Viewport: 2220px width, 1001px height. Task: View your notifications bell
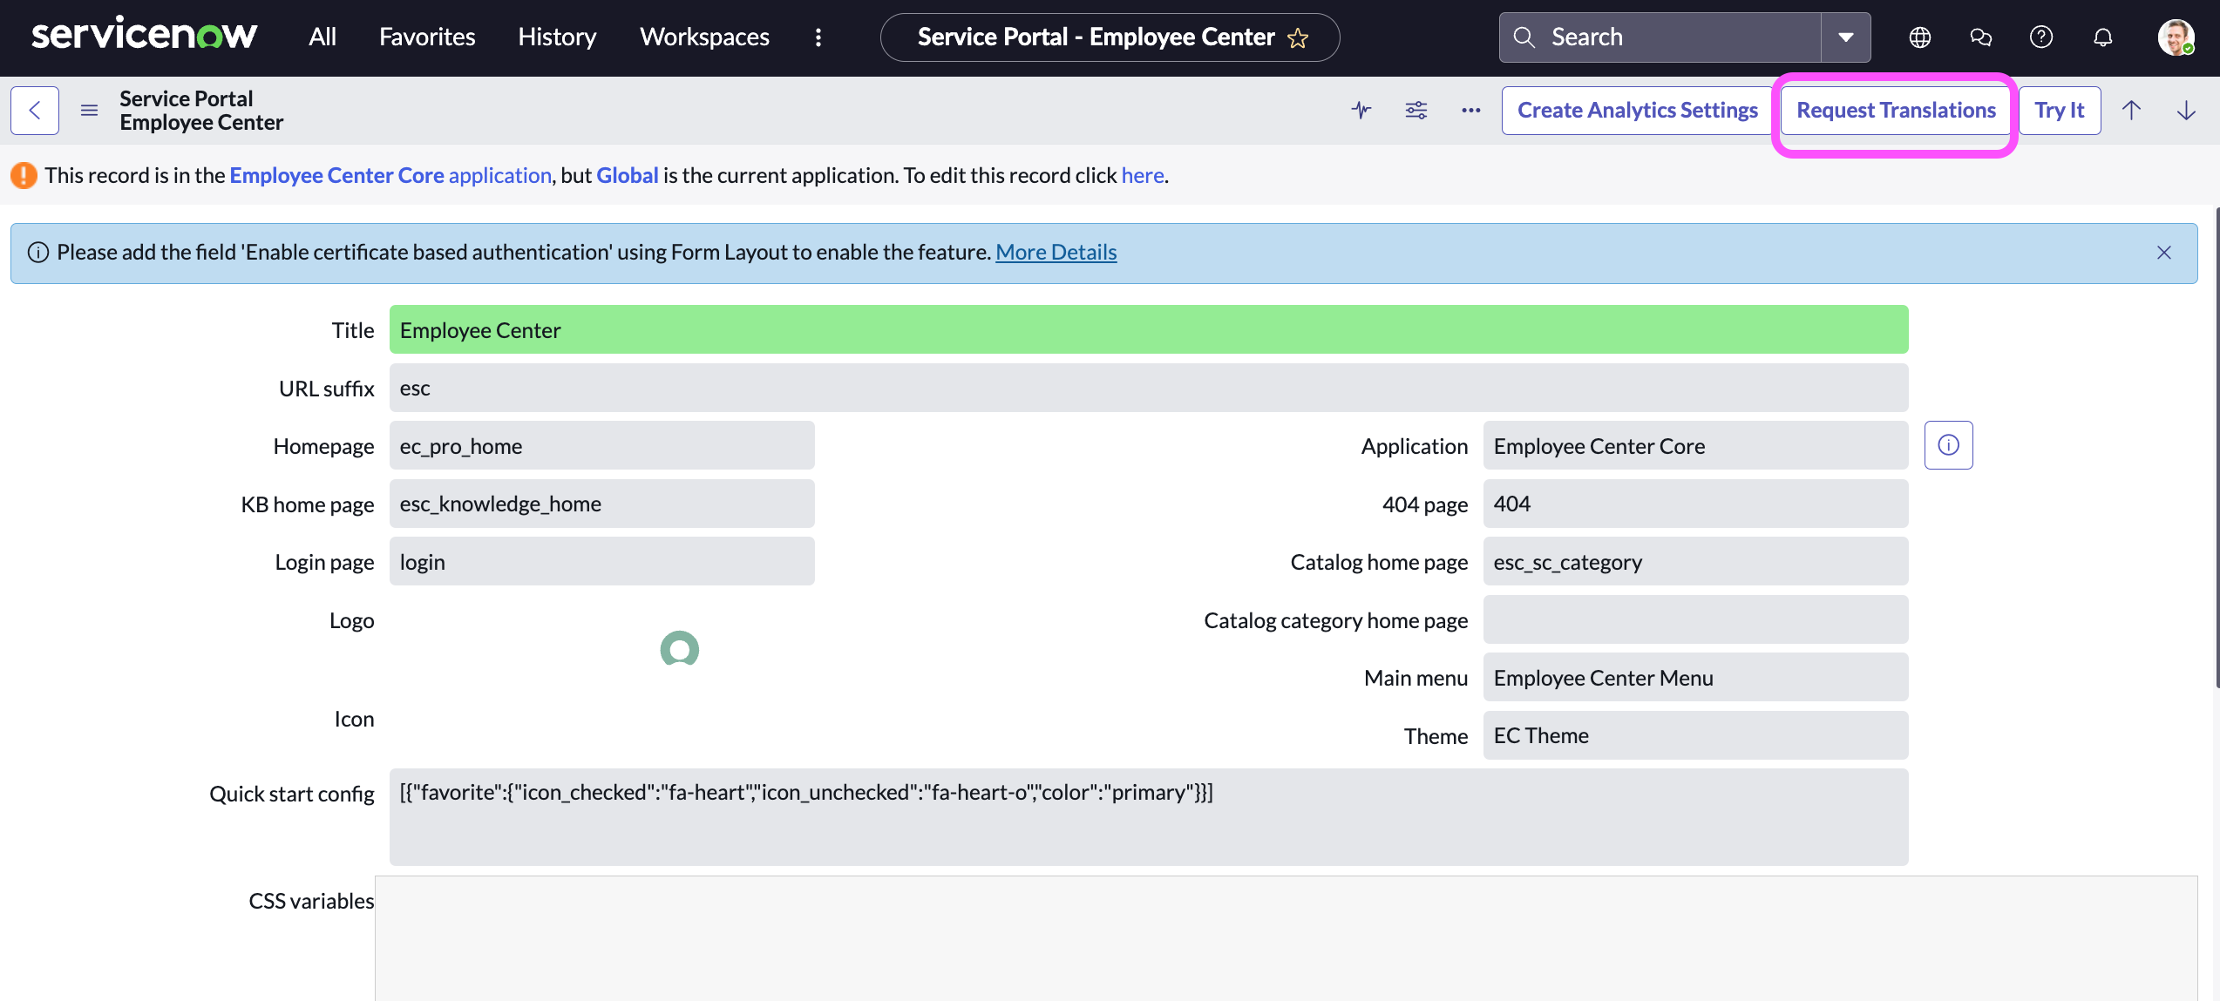point(2103,37)
